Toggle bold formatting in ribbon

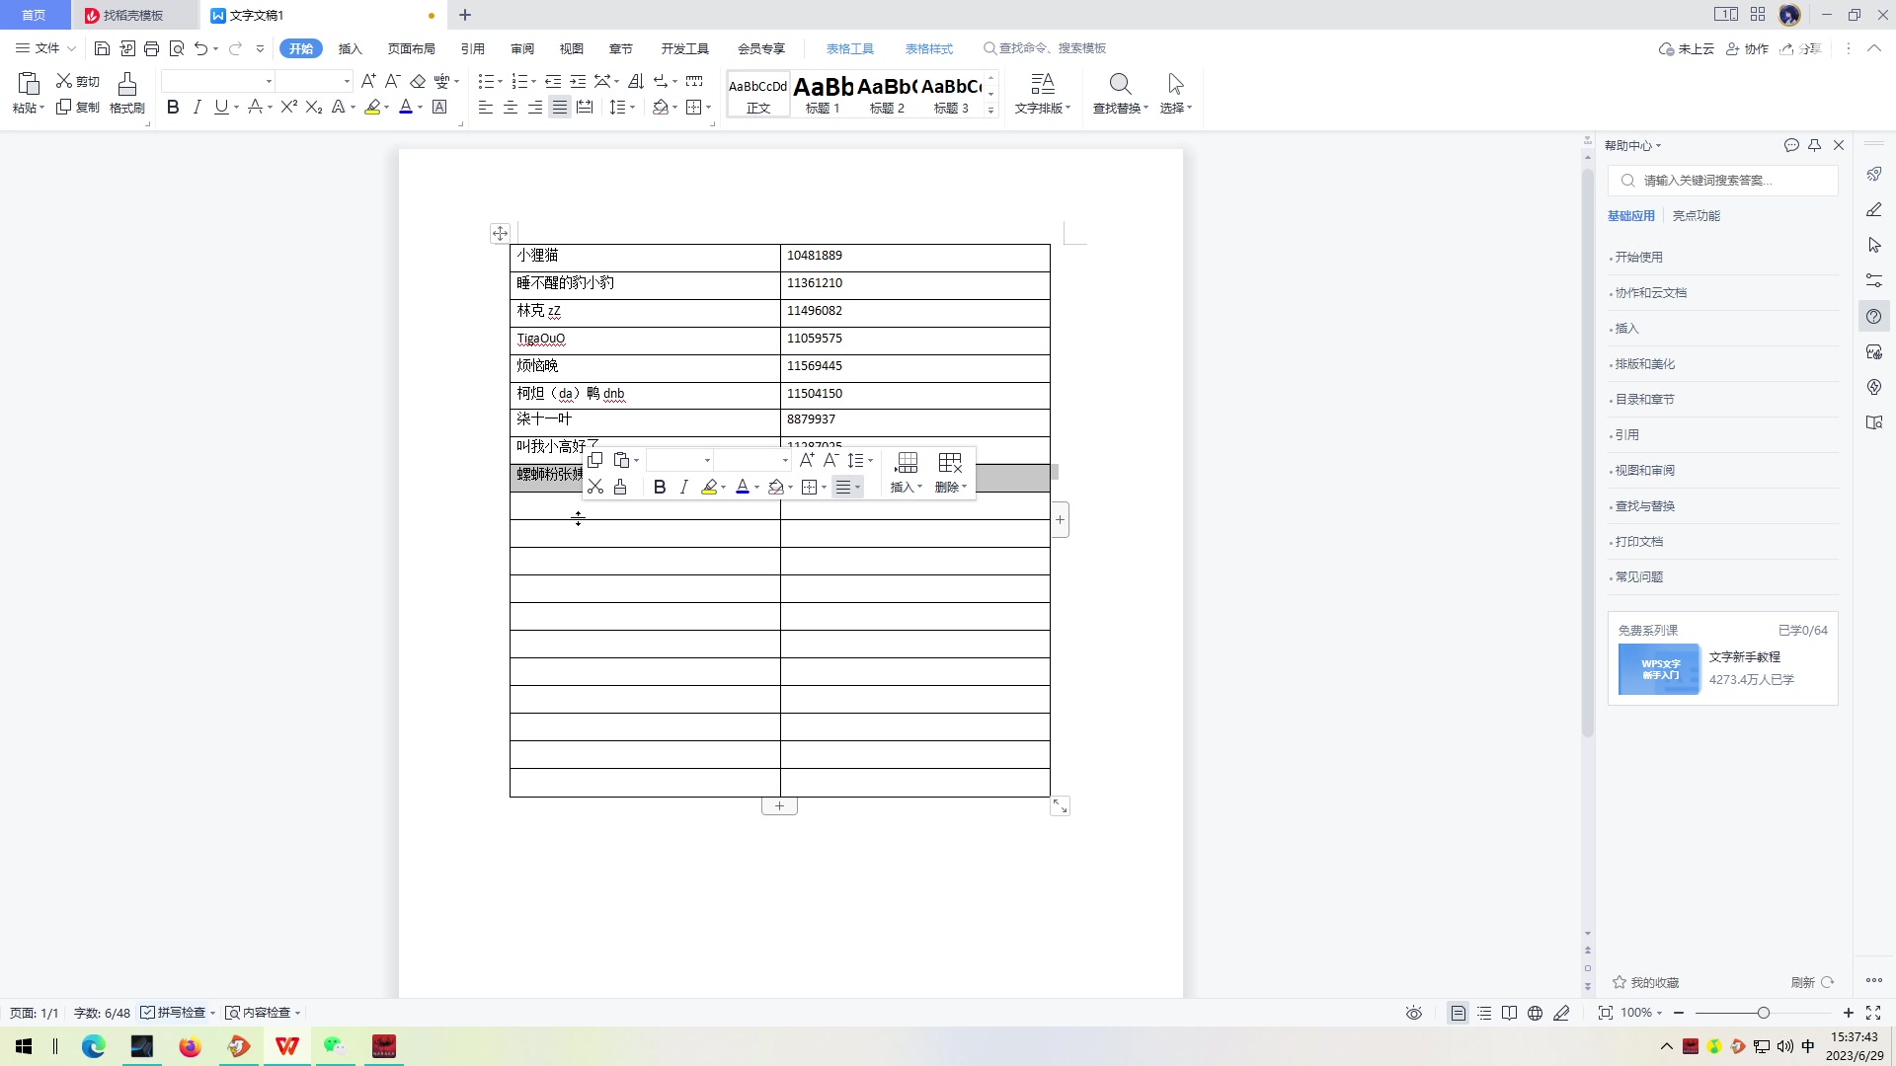pos(173,108)
